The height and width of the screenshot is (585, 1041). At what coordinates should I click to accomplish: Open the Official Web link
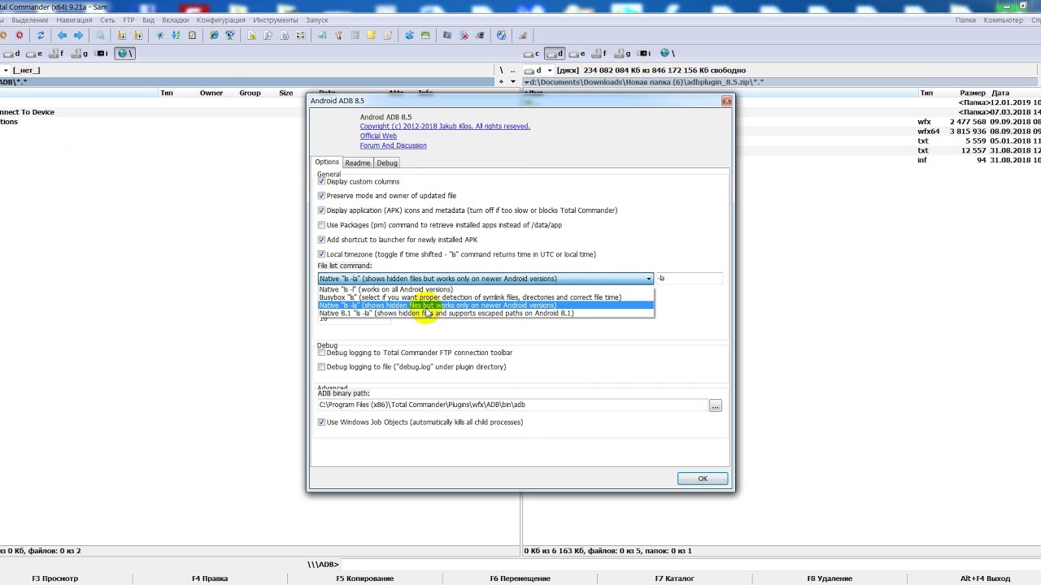click(378, 136)
